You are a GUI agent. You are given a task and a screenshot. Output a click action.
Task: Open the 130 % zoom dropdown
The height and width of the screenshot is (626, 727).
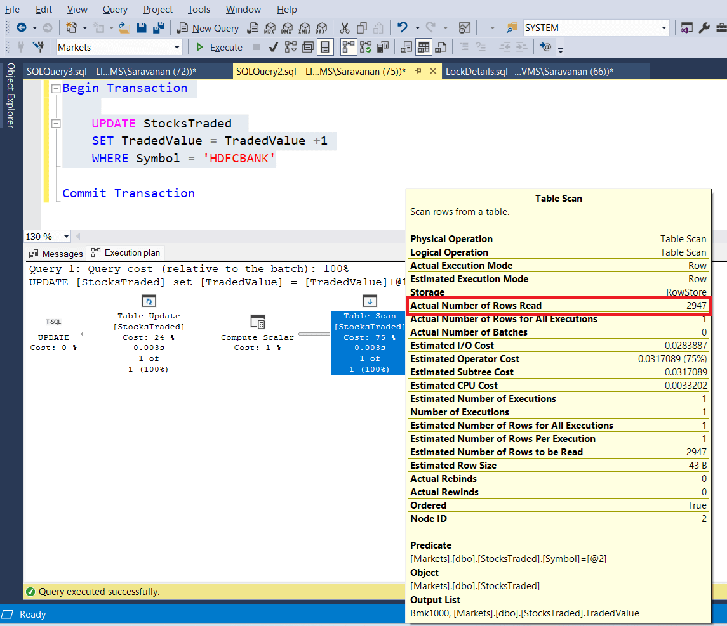(x=66, y=237)
